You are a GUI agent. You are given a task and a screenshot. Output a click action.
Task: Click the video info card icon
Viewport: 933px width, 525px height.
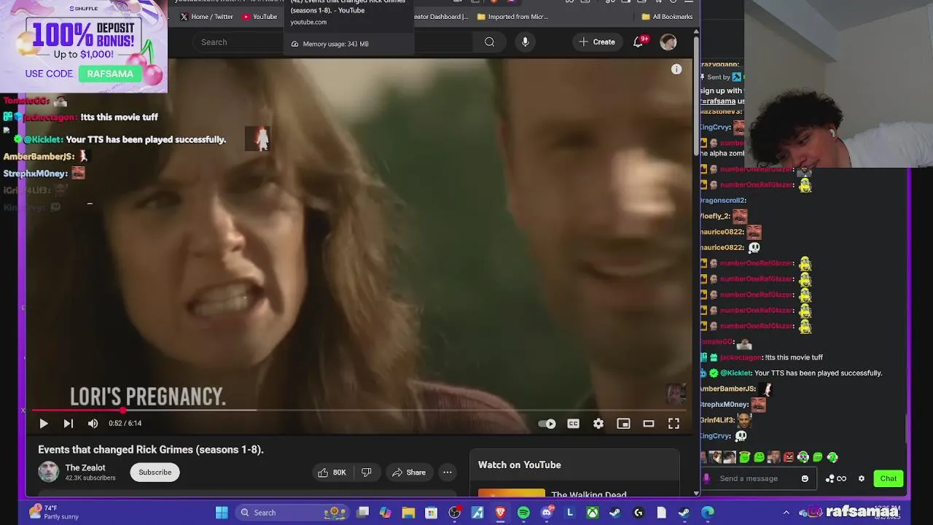point(676,69)
